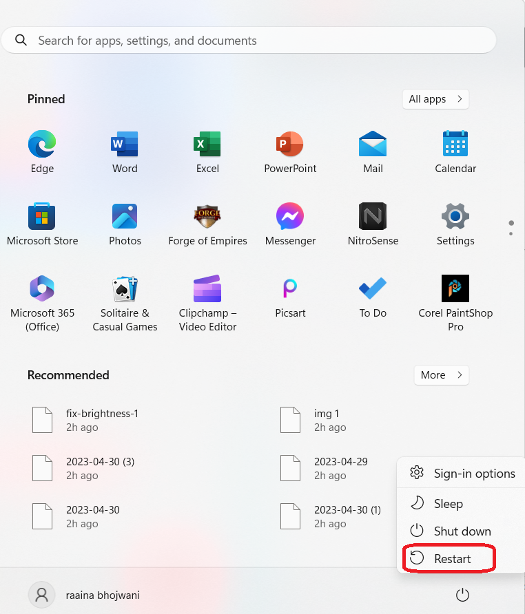Select Sleep in the power menu
The image size is (525, 614).
point(462,503)
